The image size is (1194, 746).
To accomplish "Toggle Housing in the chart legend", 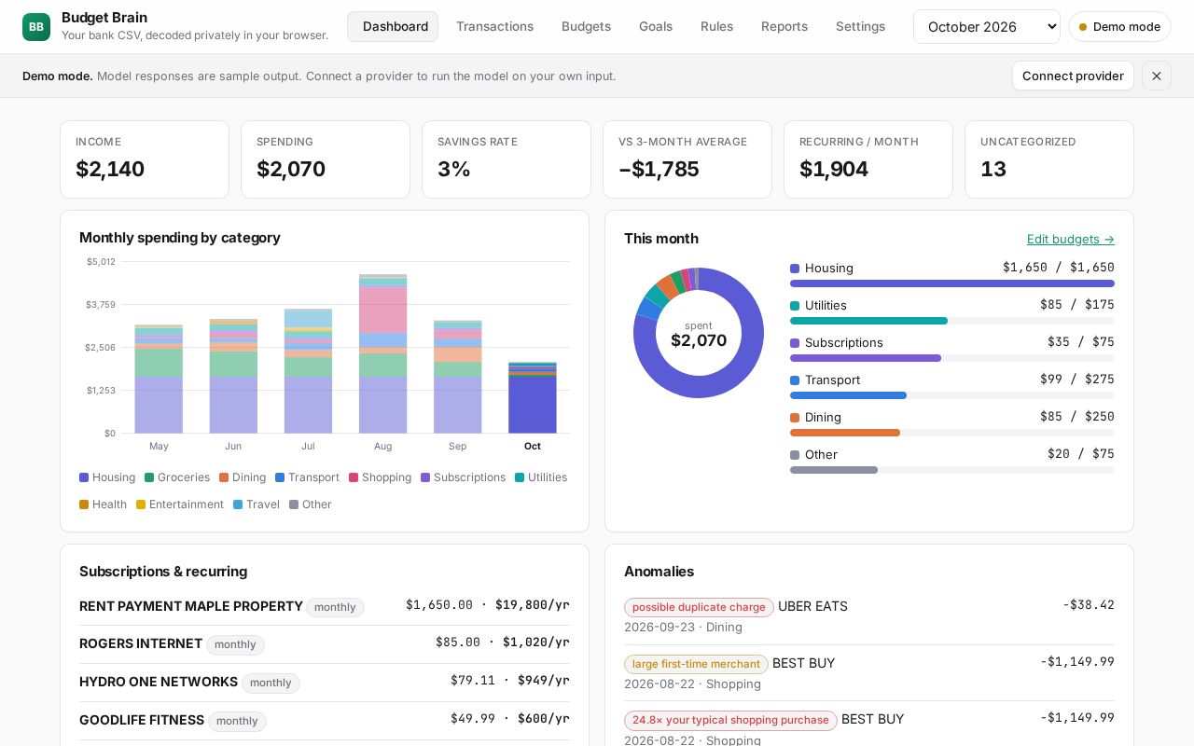I will [107, 477].
